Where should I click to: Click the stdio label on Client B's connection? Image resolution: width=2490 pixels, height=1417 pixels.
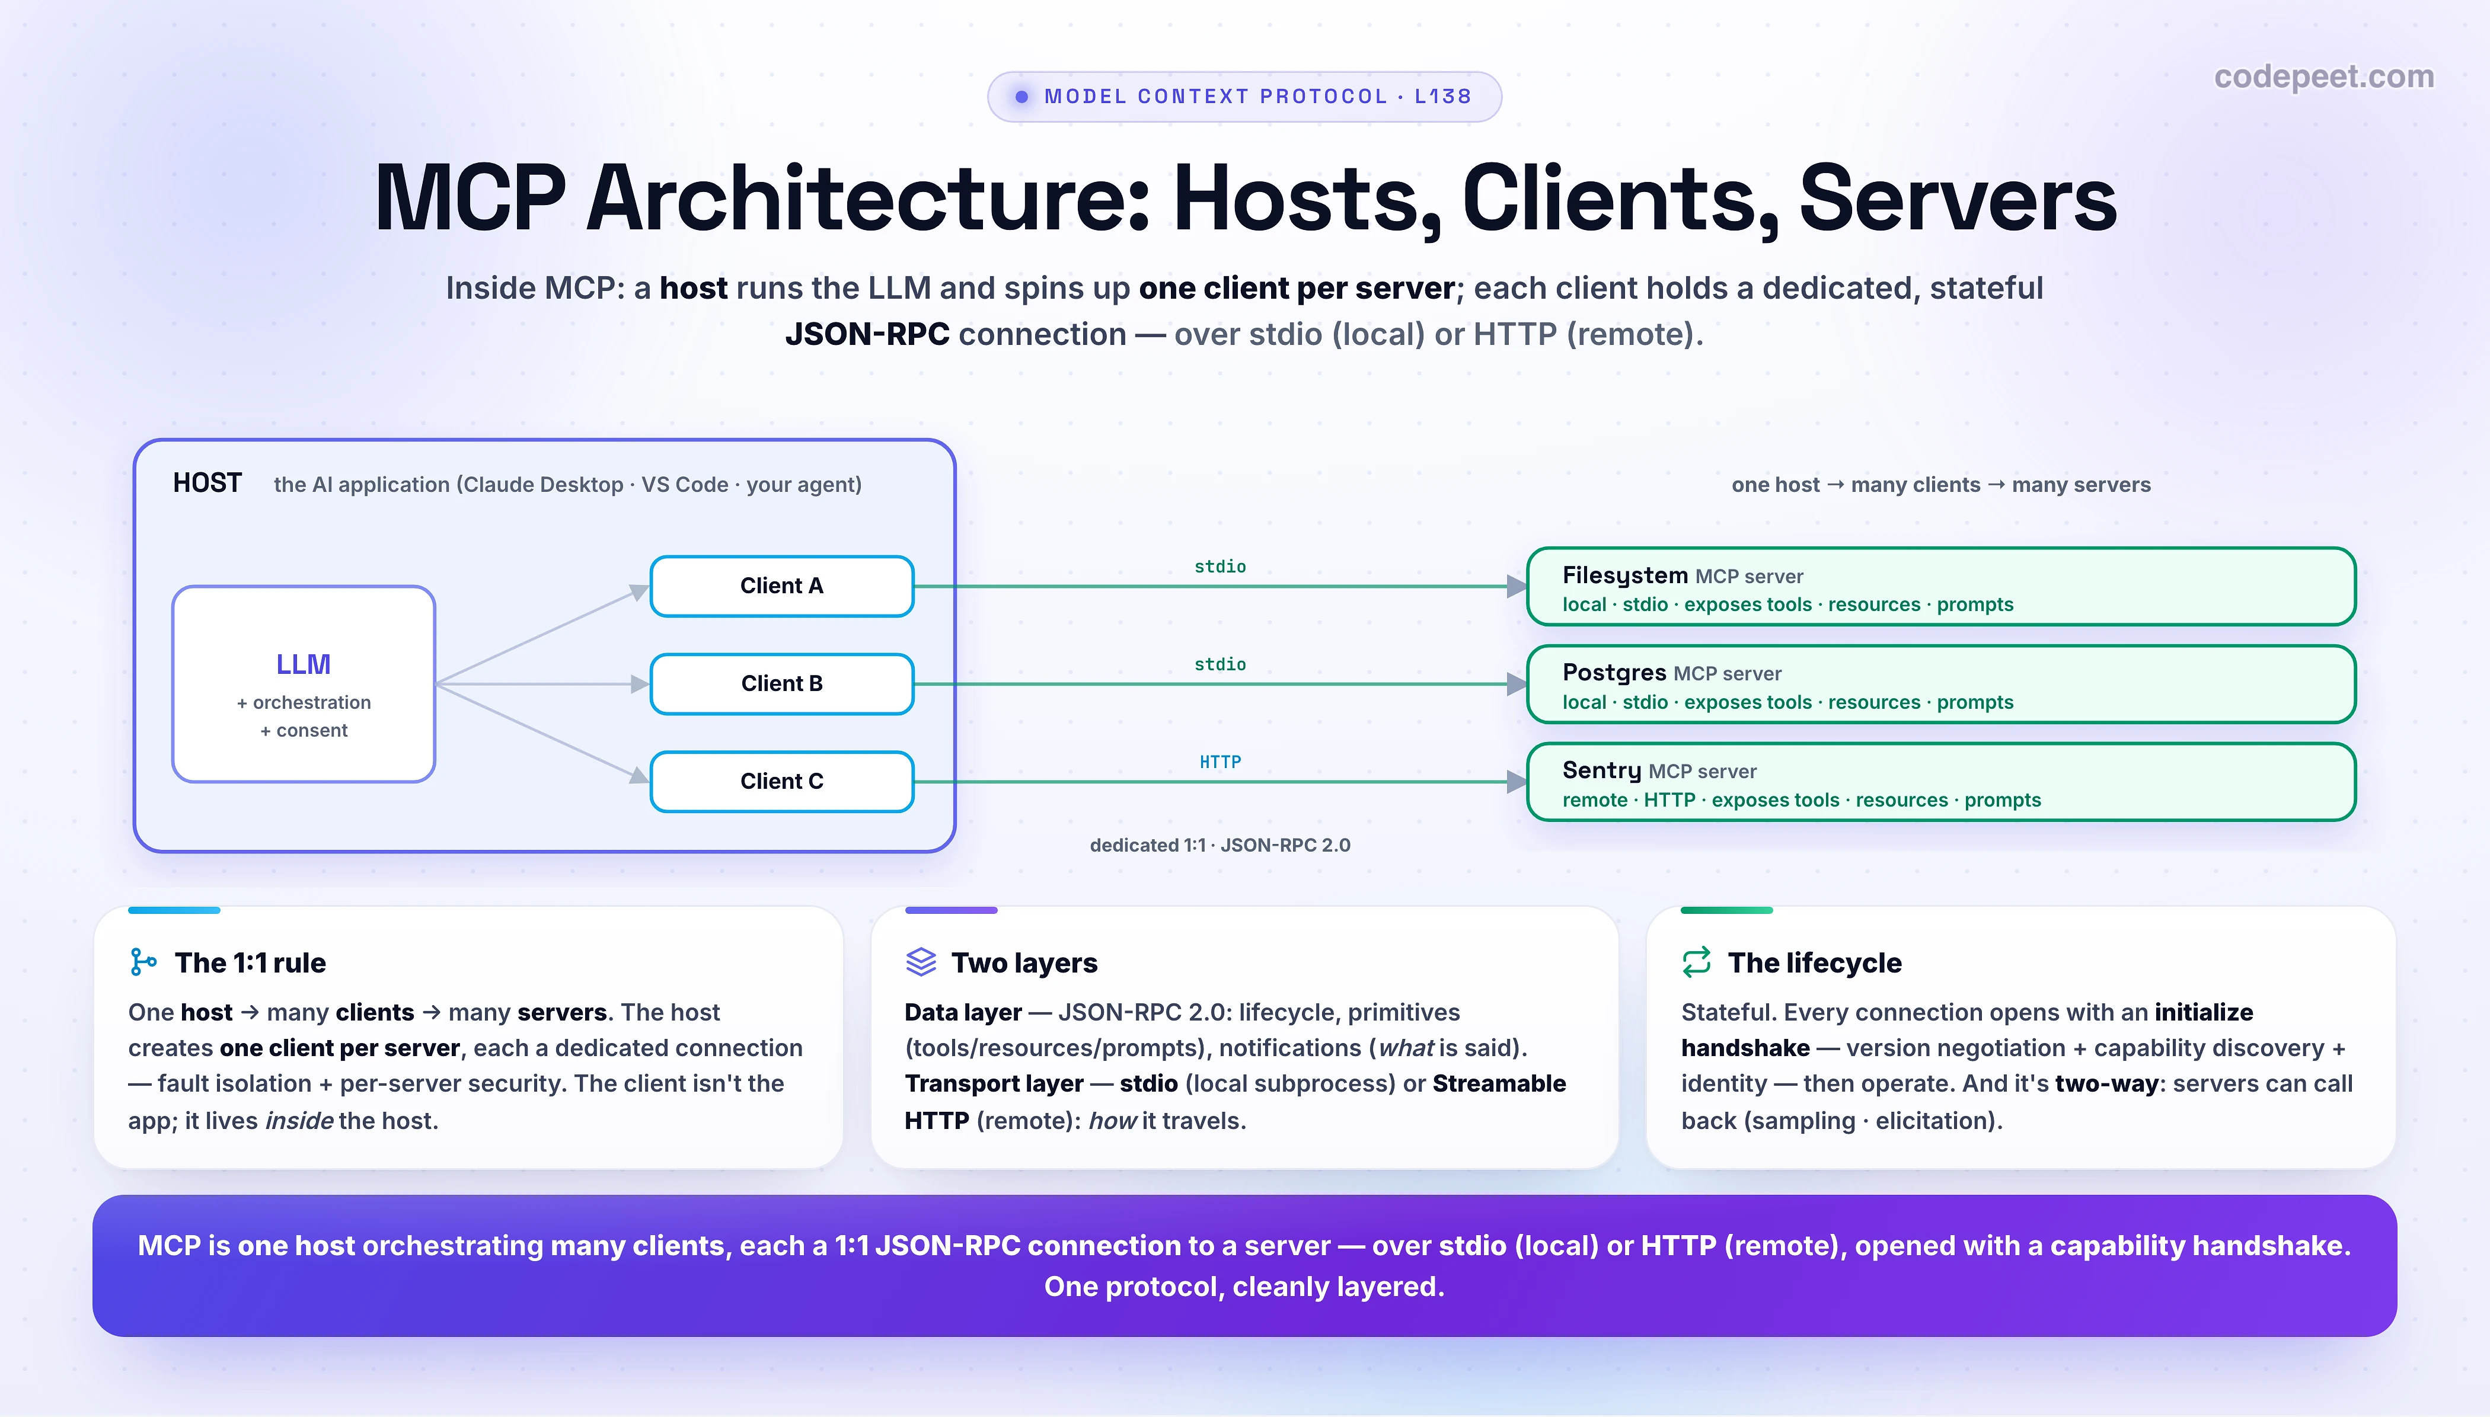[x=1220, y=664]
